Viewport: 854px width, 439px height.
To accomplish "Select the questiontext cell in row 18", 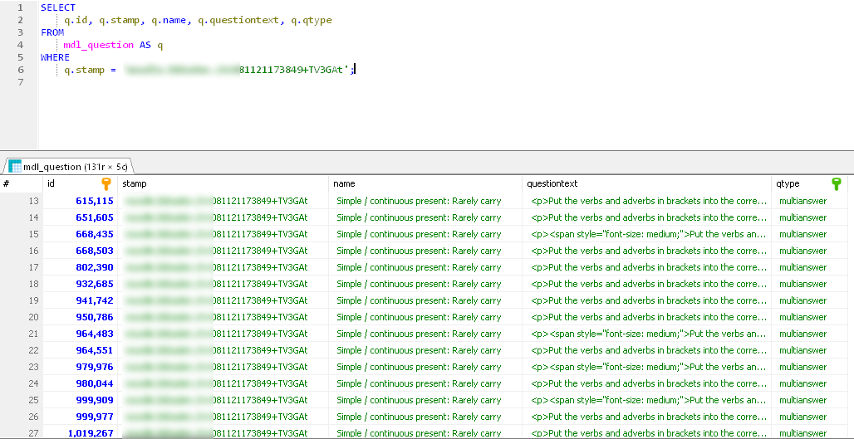I will click(x=646, y=284).
